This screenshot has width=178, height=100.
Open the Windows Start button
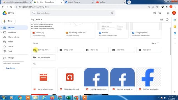3,97
